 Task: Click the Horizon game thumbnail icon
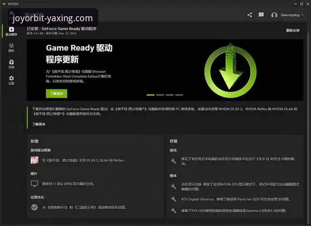click(34, 160)
